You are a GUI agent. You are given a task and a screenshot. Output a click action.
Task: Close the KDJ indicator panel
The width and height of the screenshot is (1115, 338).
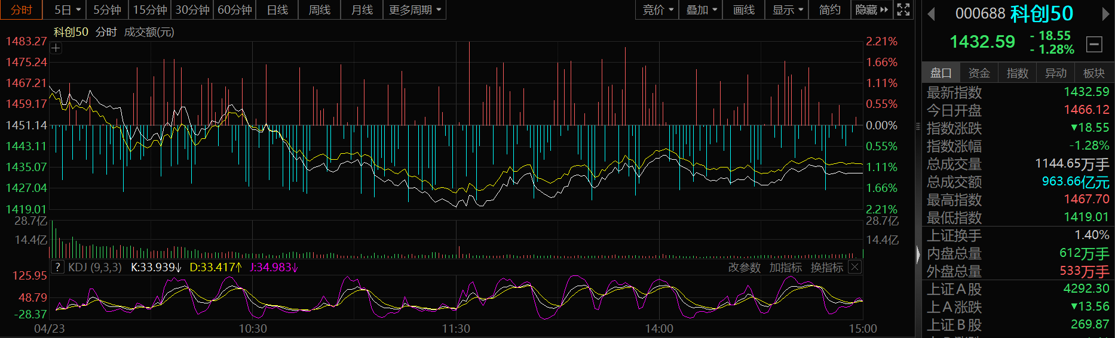[x=855, y=267]
